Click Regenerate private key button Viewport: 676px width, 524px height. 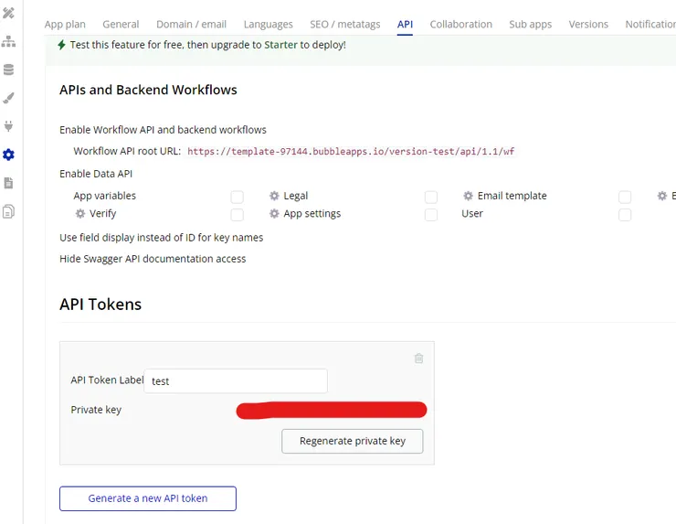pyautogui.click(x=352, y=441)
